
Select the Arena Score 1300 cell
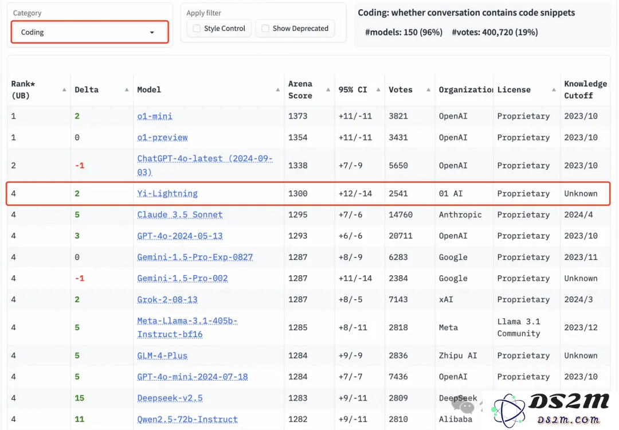[x=297, y=193]
